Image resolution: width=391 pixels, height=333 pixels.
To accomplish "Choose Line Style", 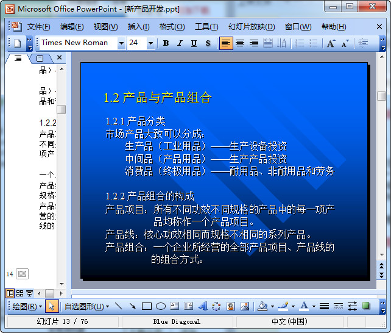I will [x=324, y=306].
